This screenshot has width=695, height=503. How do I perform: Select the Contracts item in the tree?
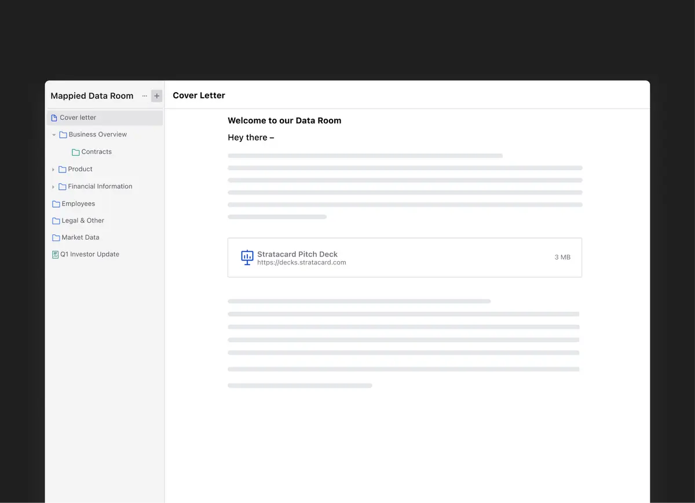point(96,152)
